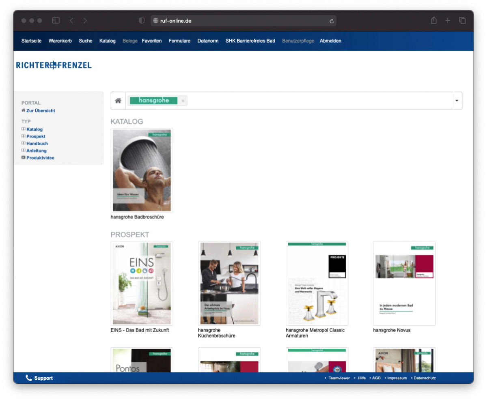Open the Suche menu item

point(86,41)
